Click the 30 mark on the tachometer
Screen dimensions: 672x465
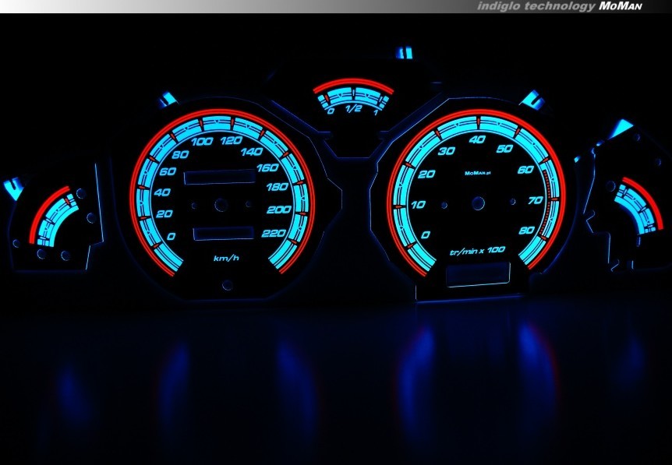(447, 150)
